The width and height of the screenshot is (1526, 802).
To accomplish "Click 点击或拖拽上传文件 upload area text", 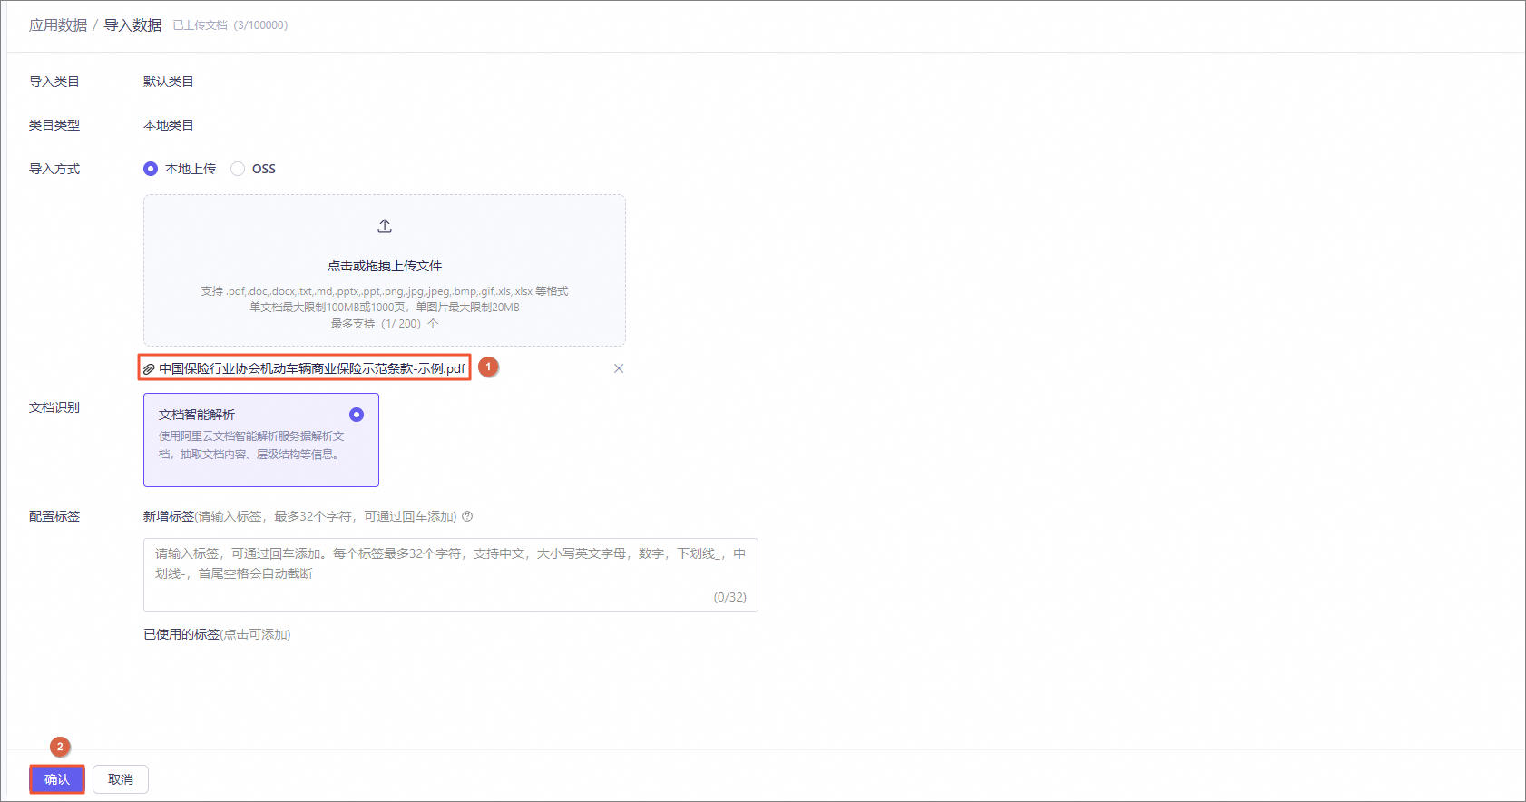I will (385, 266).
